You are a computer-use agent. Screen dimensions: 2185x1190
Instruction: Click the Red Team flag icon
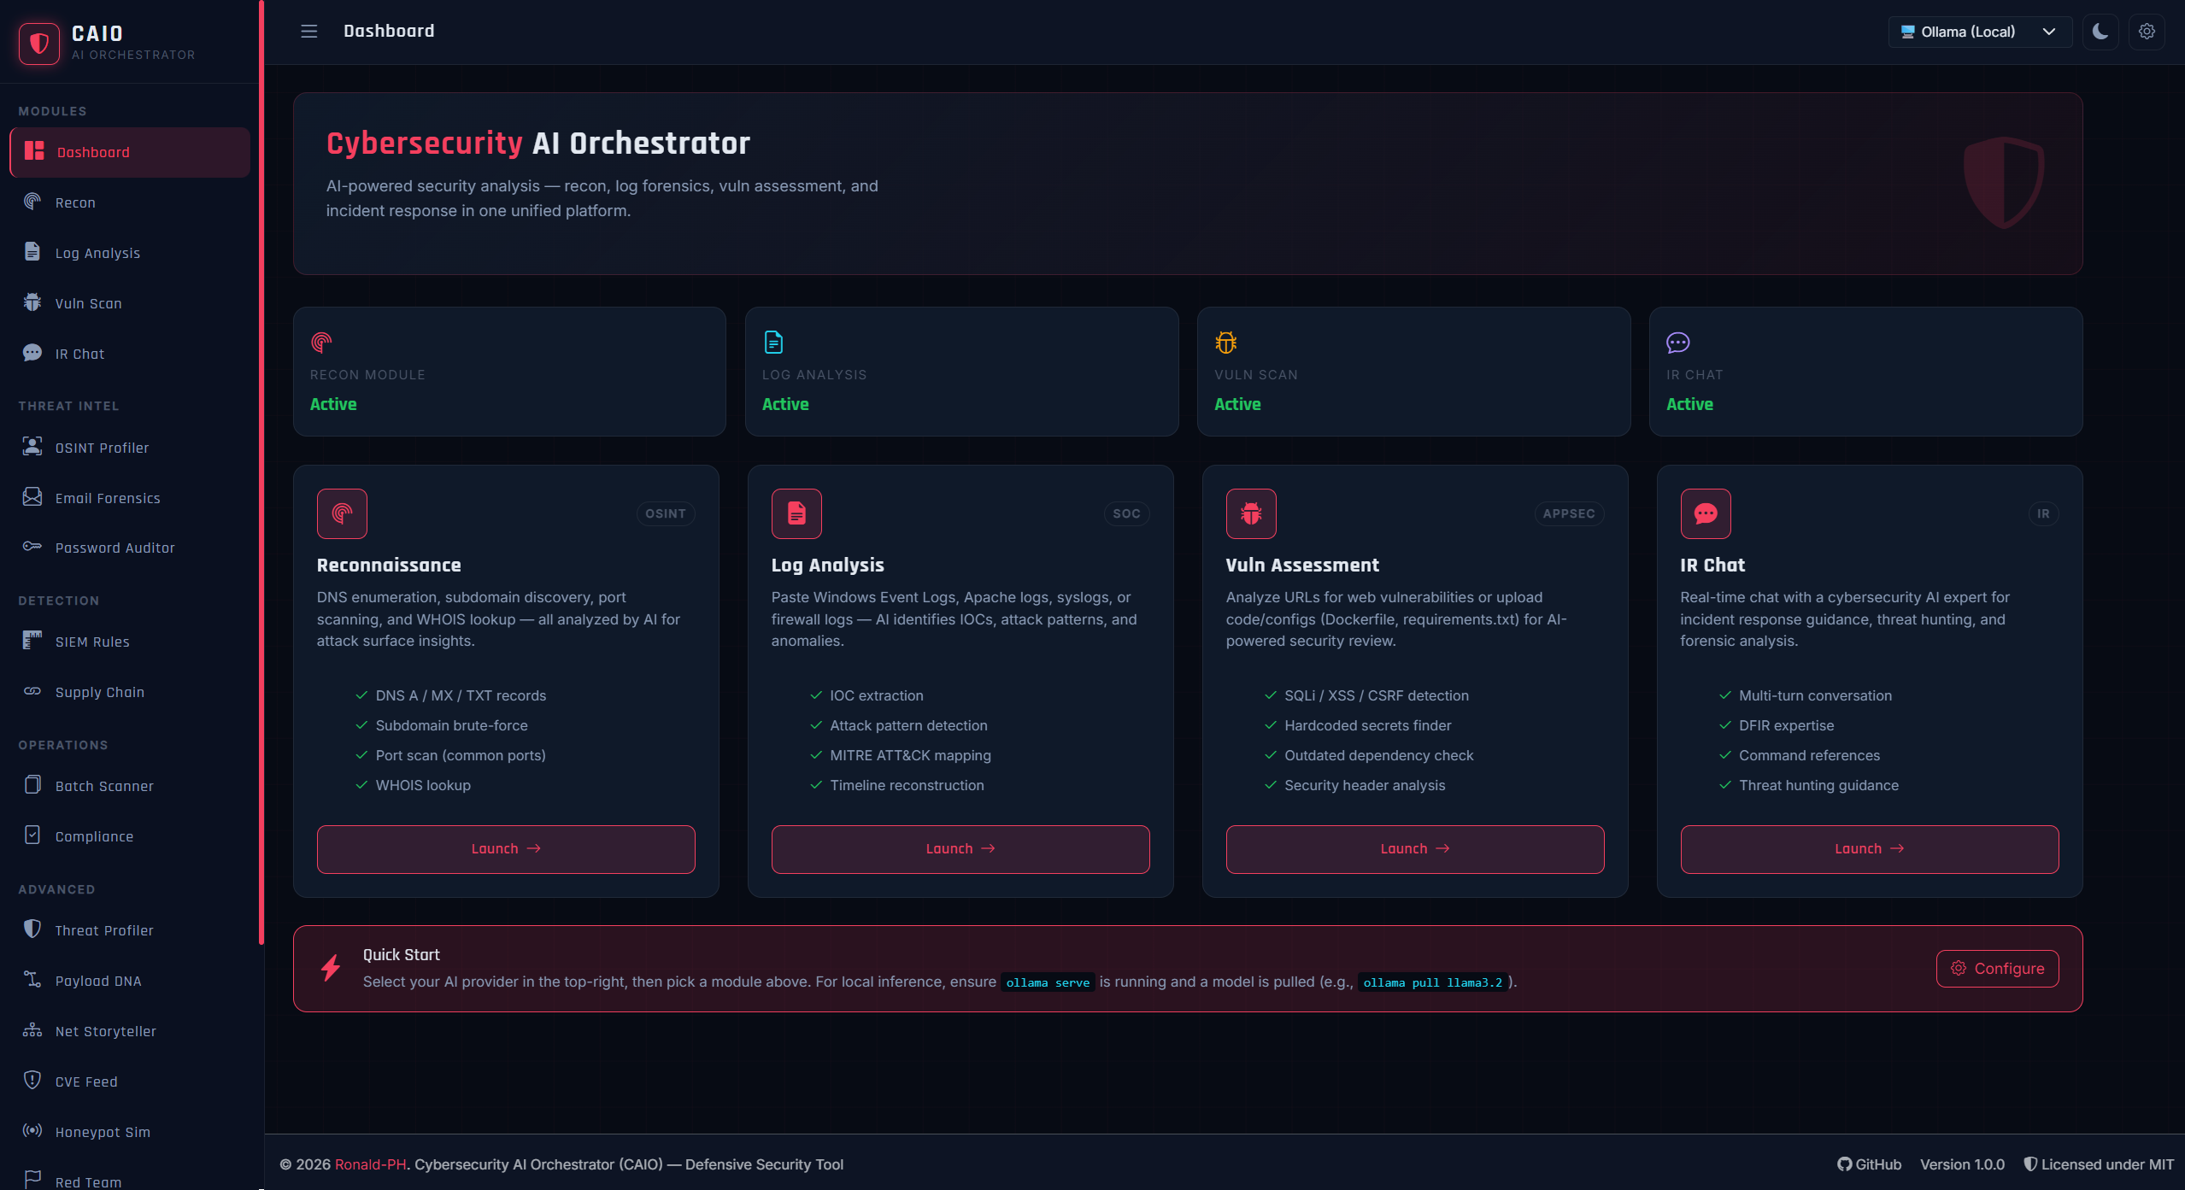[x=32, y=1180]
